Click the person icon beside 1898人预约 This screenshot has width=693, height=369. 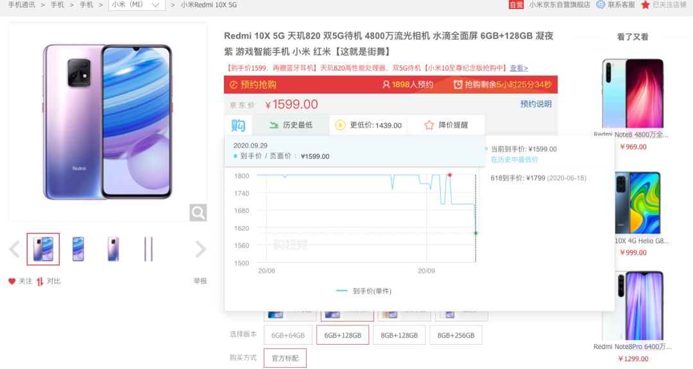click(386, 85)
